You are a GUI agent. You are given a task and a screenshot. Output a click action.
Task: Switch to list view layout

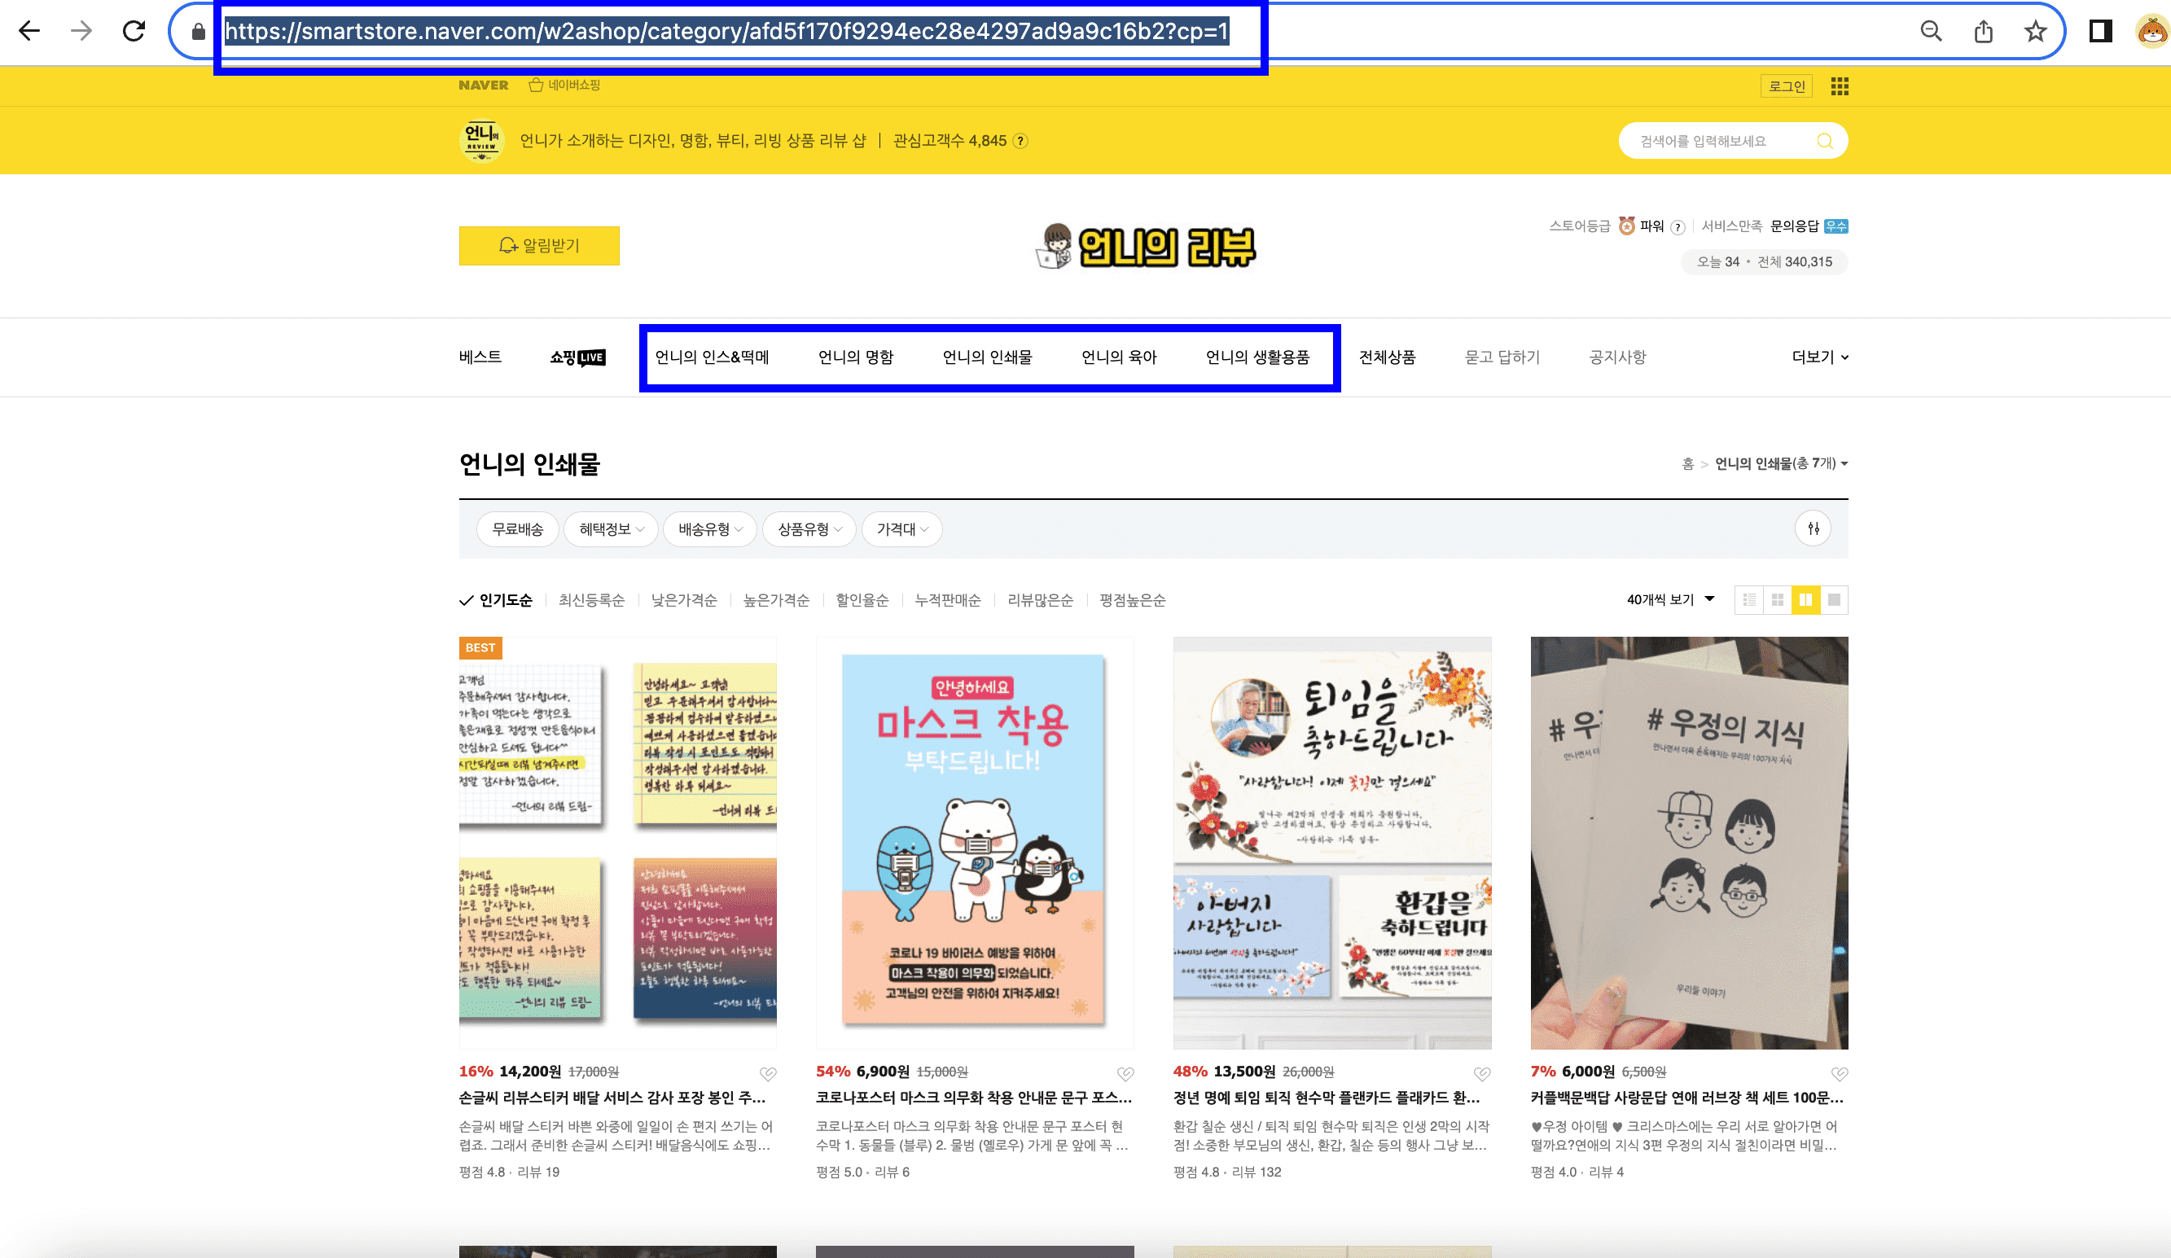1750,600
